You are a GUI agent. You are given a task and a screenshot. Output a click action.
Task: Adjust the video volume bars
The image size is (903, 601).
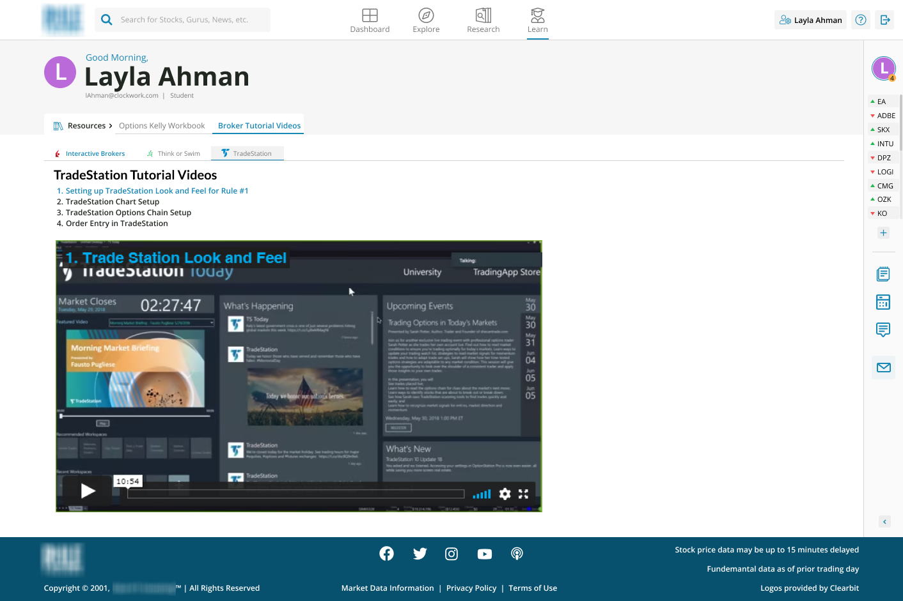[x=482, y=494]
